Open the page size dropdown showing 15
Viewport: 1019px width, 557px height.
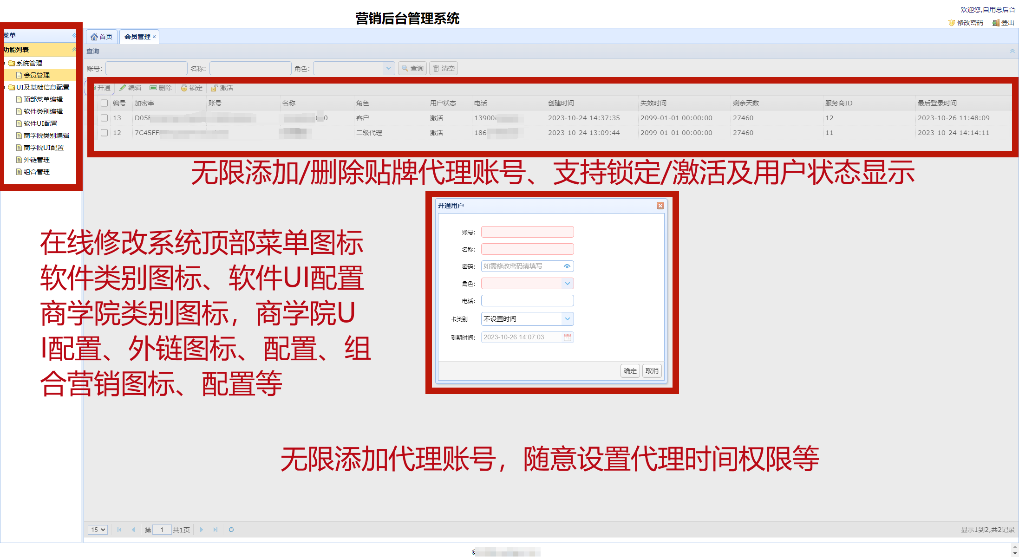[x=97, y=529]
